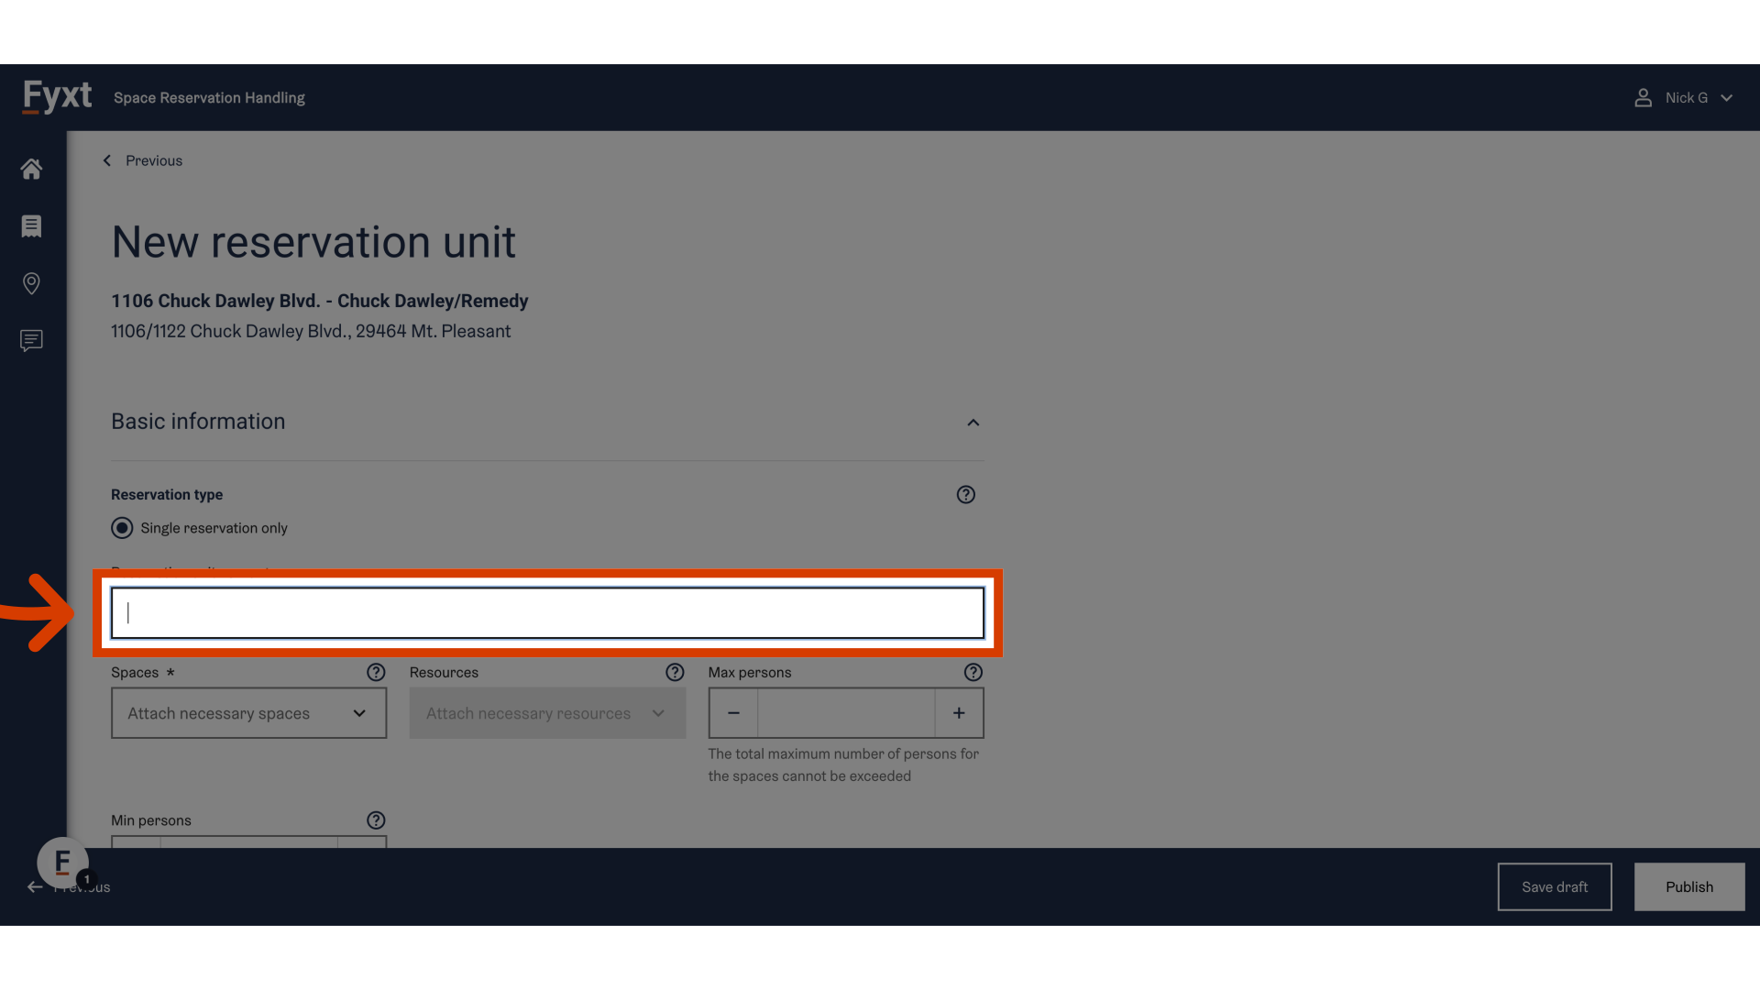Show help for Min persons field
This screenshot has width=1760, height=990.
pos(376,820)
